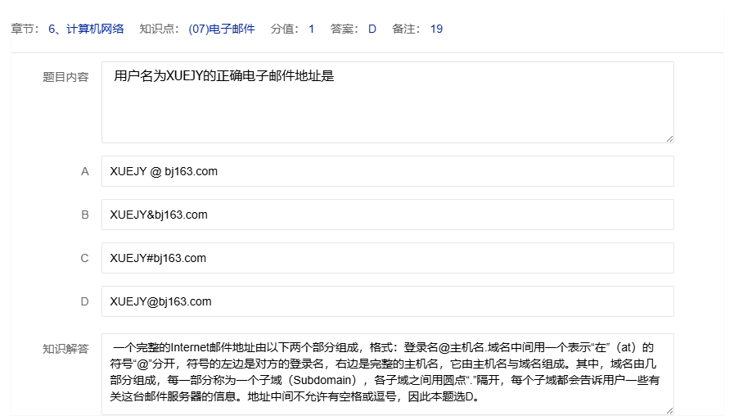This screenshot has width=734, height=416.
Task: Click the label for option C
Action: (84, 258)
